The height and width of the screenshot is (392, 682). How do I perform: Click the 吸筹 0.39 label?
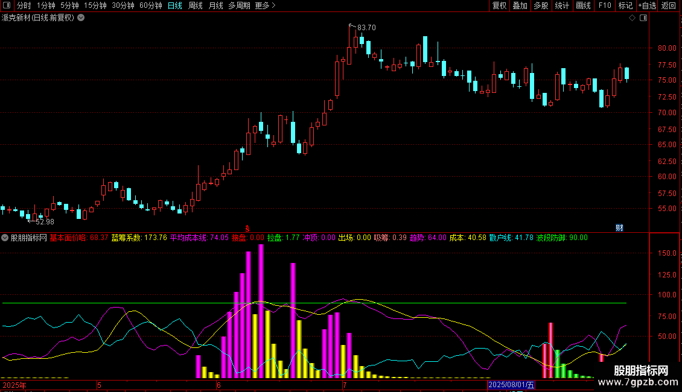pos(390,238)
